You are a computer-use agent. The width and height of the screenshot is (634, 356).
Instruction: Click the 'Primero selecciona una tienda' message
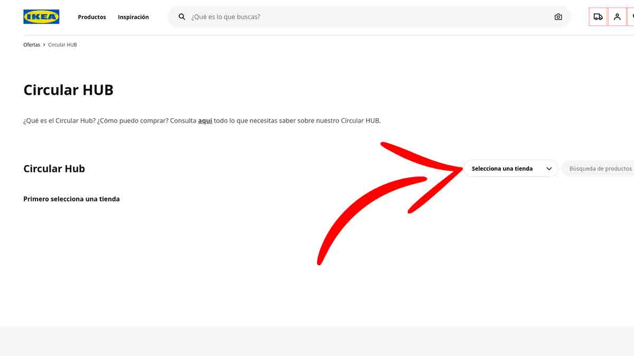point(71,199)
